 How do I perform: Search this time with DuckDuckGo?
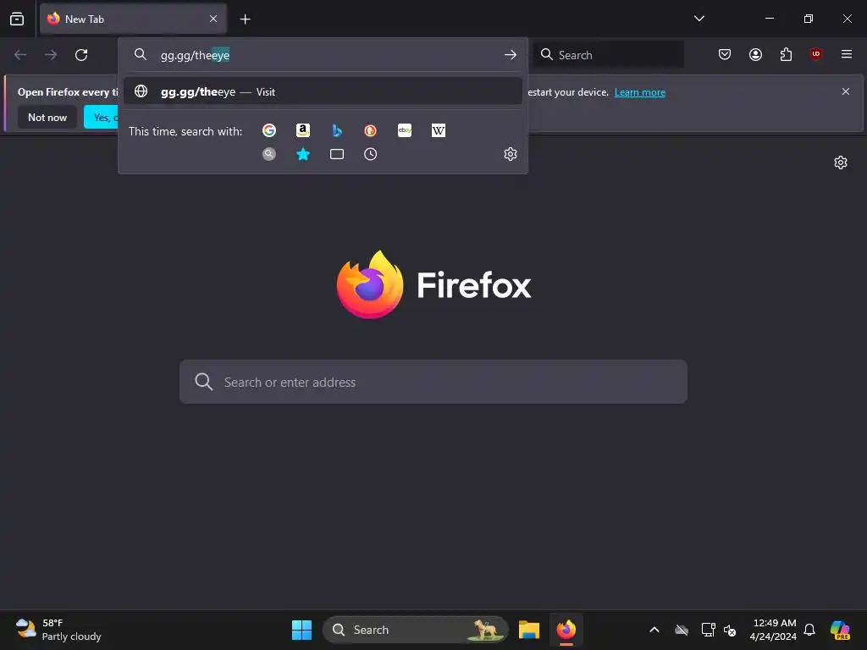click(371, 130)
